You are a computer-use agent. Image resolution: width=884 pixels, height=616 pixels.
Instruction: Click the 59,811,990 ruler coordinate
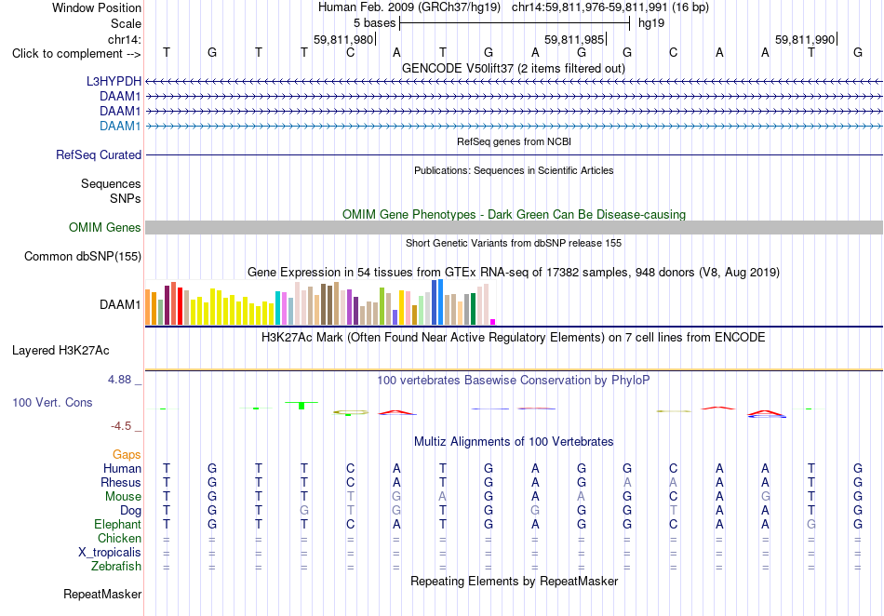pos(805,39)
